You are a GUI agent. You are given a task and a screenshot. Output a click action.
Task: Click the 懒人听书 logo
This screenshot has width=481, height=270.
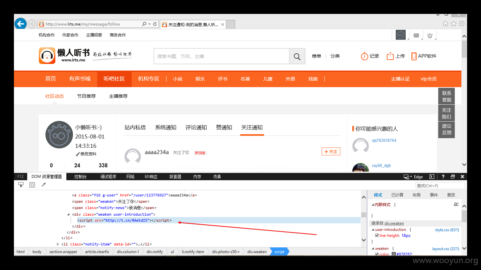64,55
